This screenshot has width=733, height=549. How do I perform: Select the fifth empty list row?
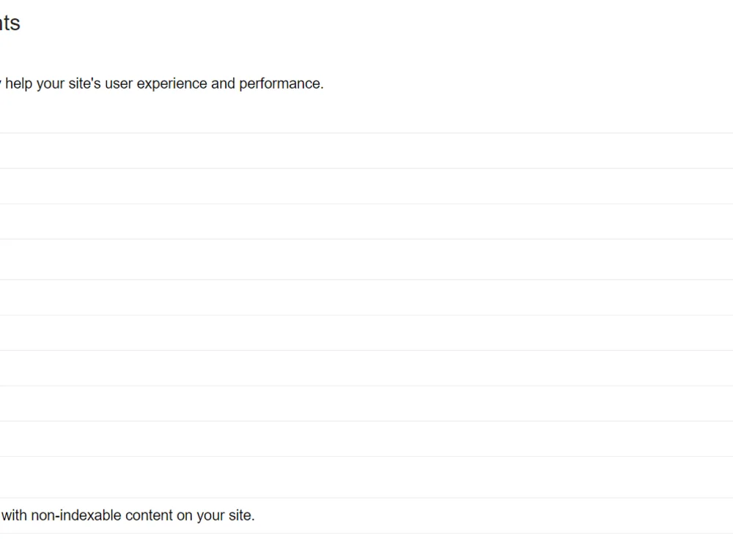coord(366,297)
